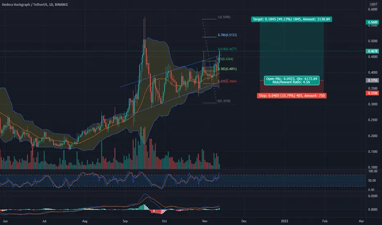
Task: Select the Target 0.1845 (49.13%) label
Action: 291,19
